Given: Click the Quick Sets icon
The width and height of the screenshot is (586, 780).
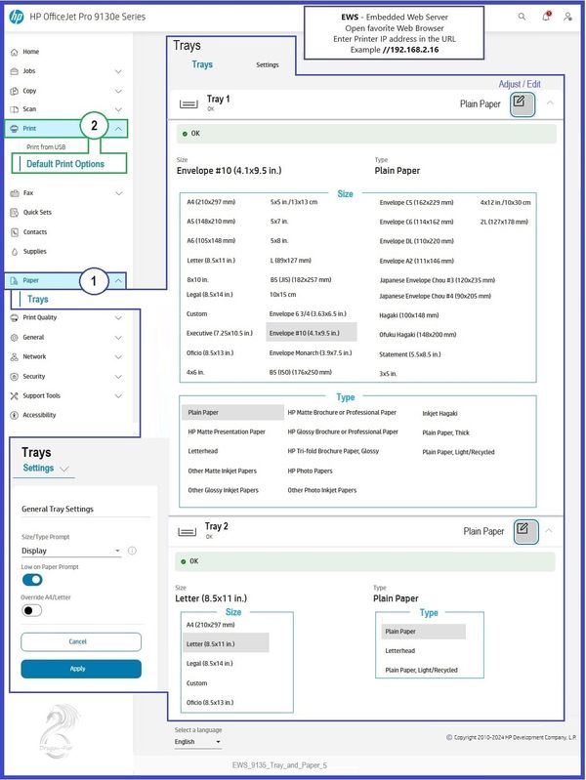Looking at the screenshot, I should pos(14,213).
